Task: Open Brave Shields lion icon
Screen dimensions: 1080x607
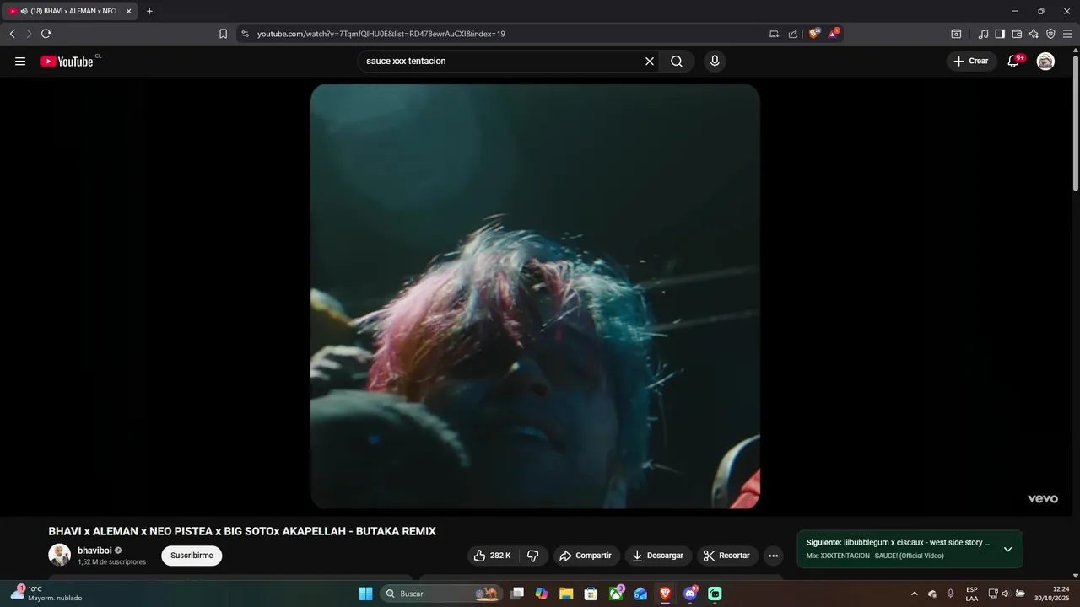Action: click(813, 34)
